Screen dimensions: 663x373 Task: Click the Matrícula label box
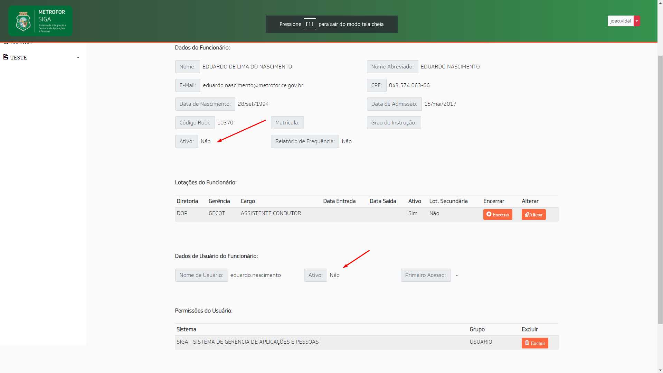point(287,123)
